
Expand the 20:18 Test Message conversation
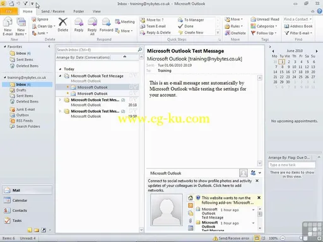60,100
